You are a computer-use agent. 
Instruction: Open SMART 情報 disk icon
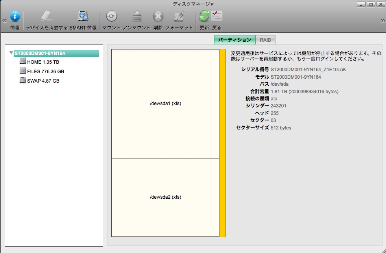pyautogui.click(x=83, y=16)
